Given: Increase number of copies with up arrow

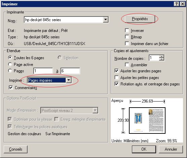Looking at the screenshot, I should click(x=161, y=56).
